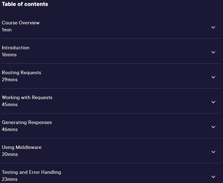
Task: Expand the Introduction section chevron
Action: pyautogui.click(x=213, y=52)
